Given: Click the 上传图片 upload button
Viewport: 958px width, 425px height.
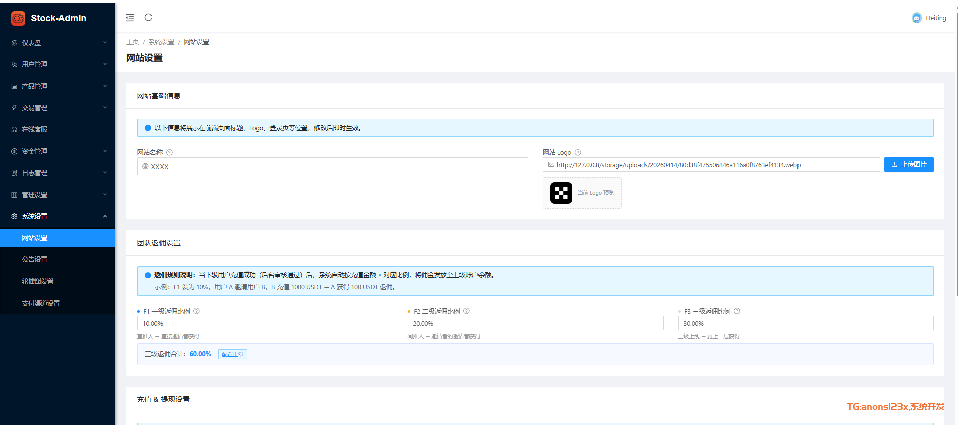Looking at the screenshot, I should point(908,165).
